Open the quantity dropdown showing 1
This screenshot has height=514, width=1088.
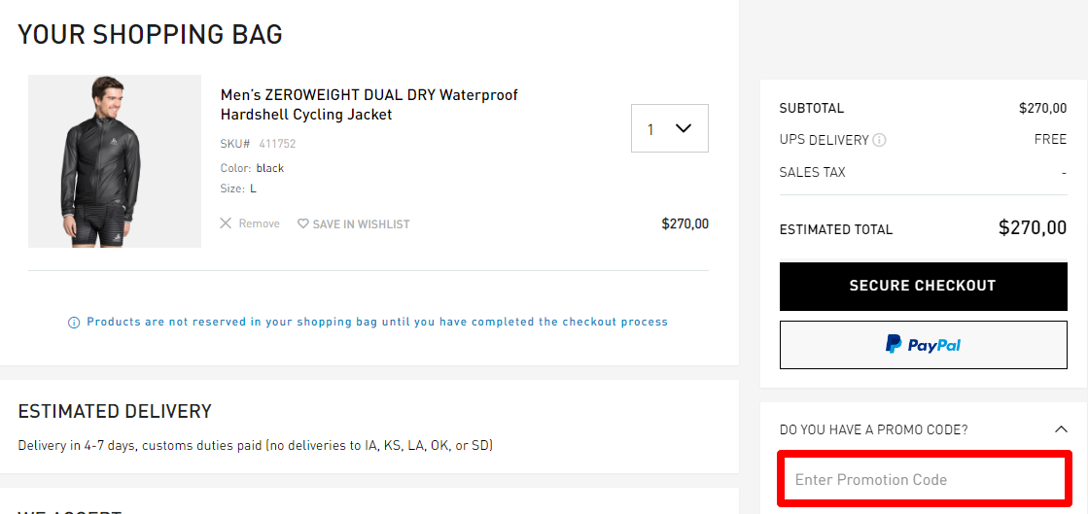(x=670, y=128)
